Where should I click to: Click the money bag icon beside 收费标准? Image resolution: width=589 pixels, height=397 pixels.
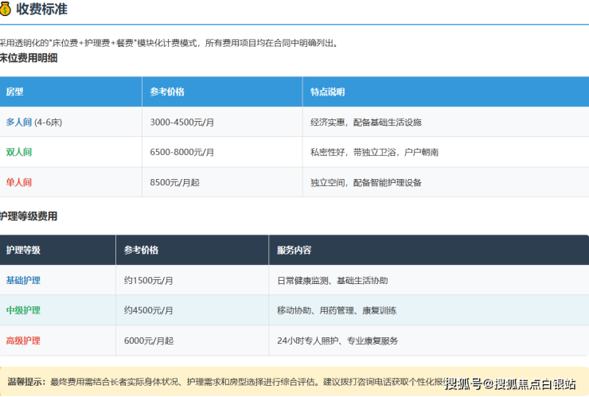[6, 10]
